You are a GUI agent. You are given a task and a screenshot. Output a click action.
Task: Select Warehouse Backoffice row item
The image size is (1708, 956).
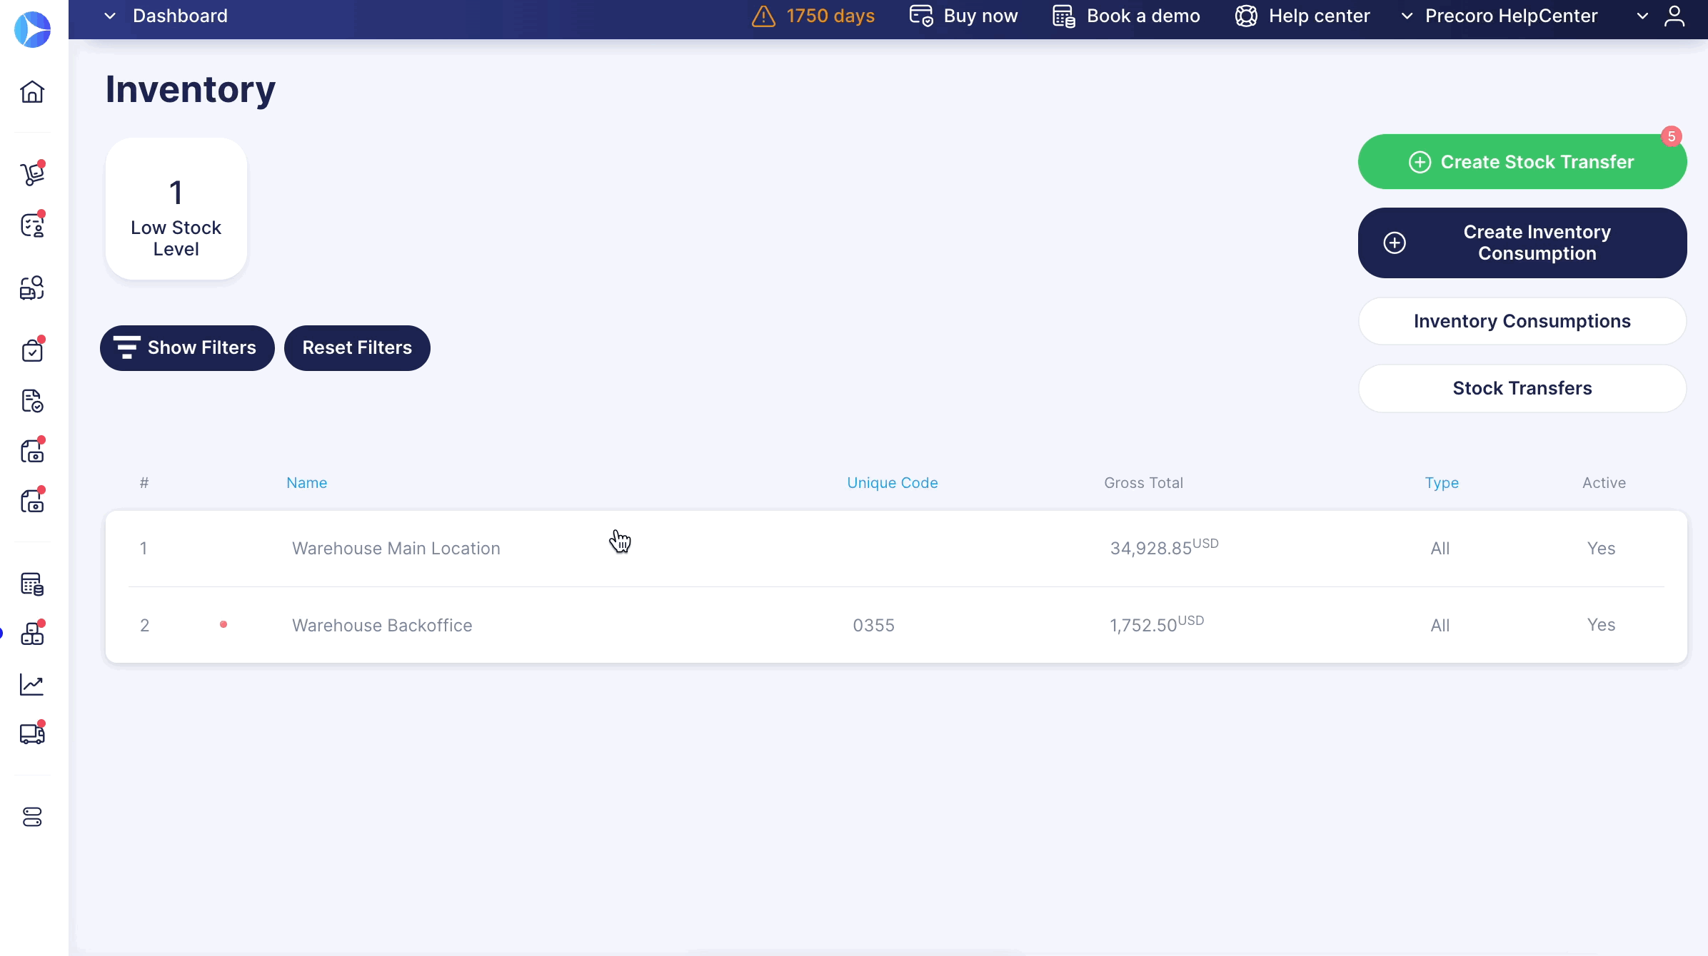[x=381, y=624]
